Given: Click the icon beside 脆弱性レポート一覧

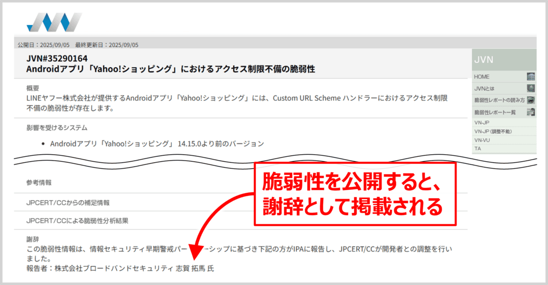Looking at the screenshot, I should pos(530,112).
